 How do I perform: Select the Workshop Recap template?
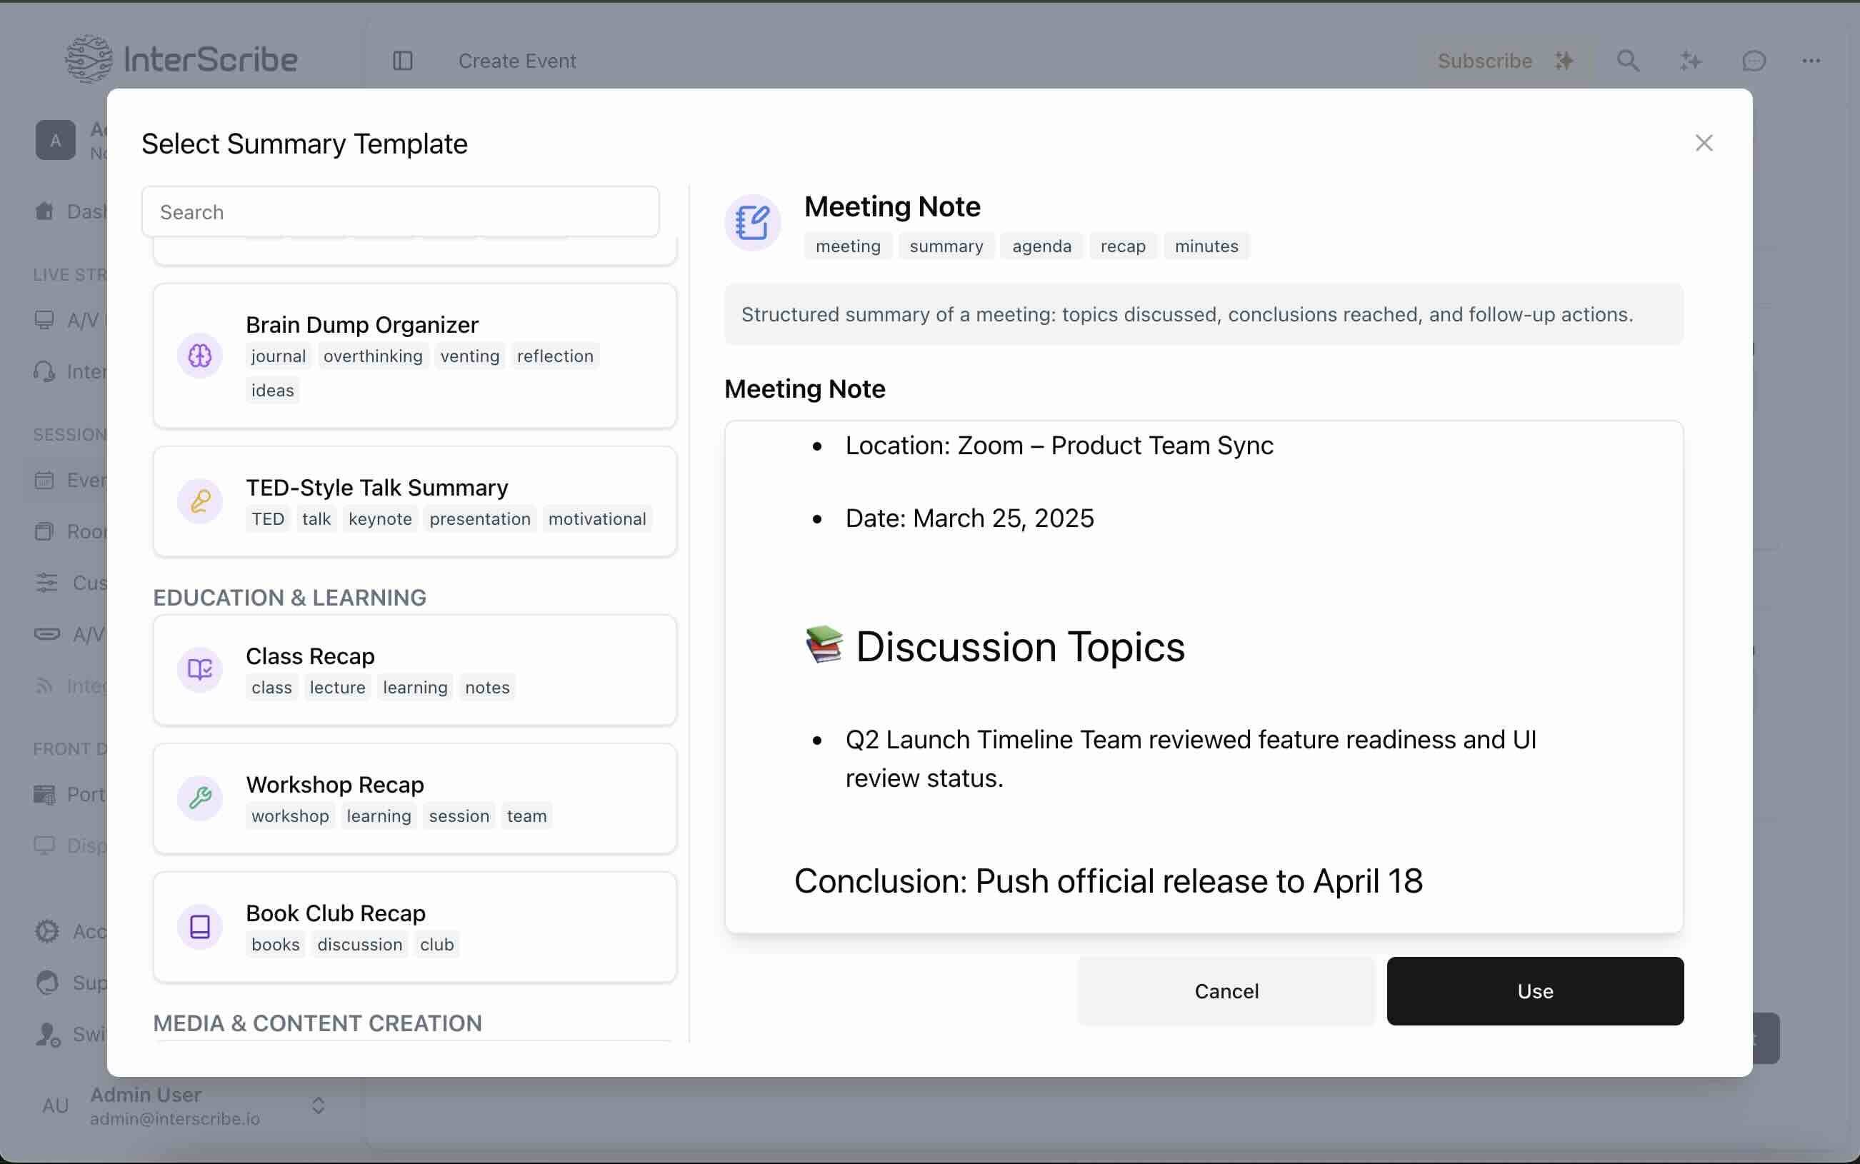(x=416, y=798)
